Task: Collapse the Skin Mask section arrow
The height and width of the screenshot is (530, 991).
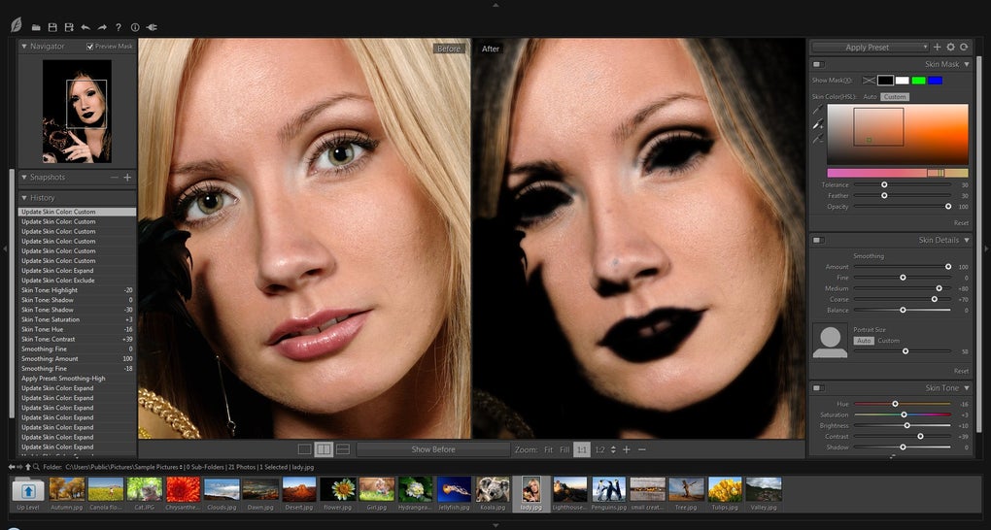Action: click(967, 64)
